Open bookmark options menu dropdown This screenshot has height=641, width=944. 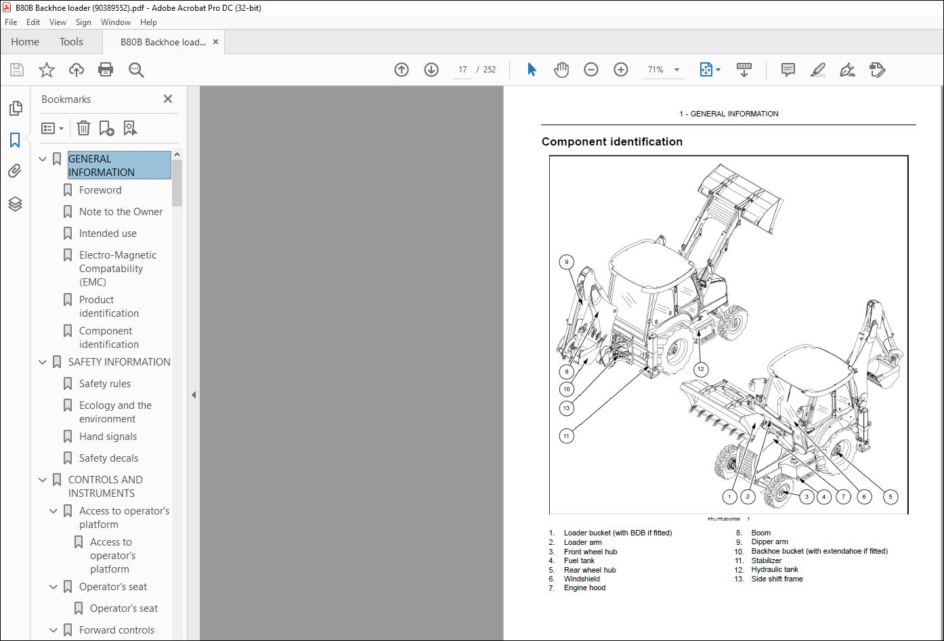[52, 128]
